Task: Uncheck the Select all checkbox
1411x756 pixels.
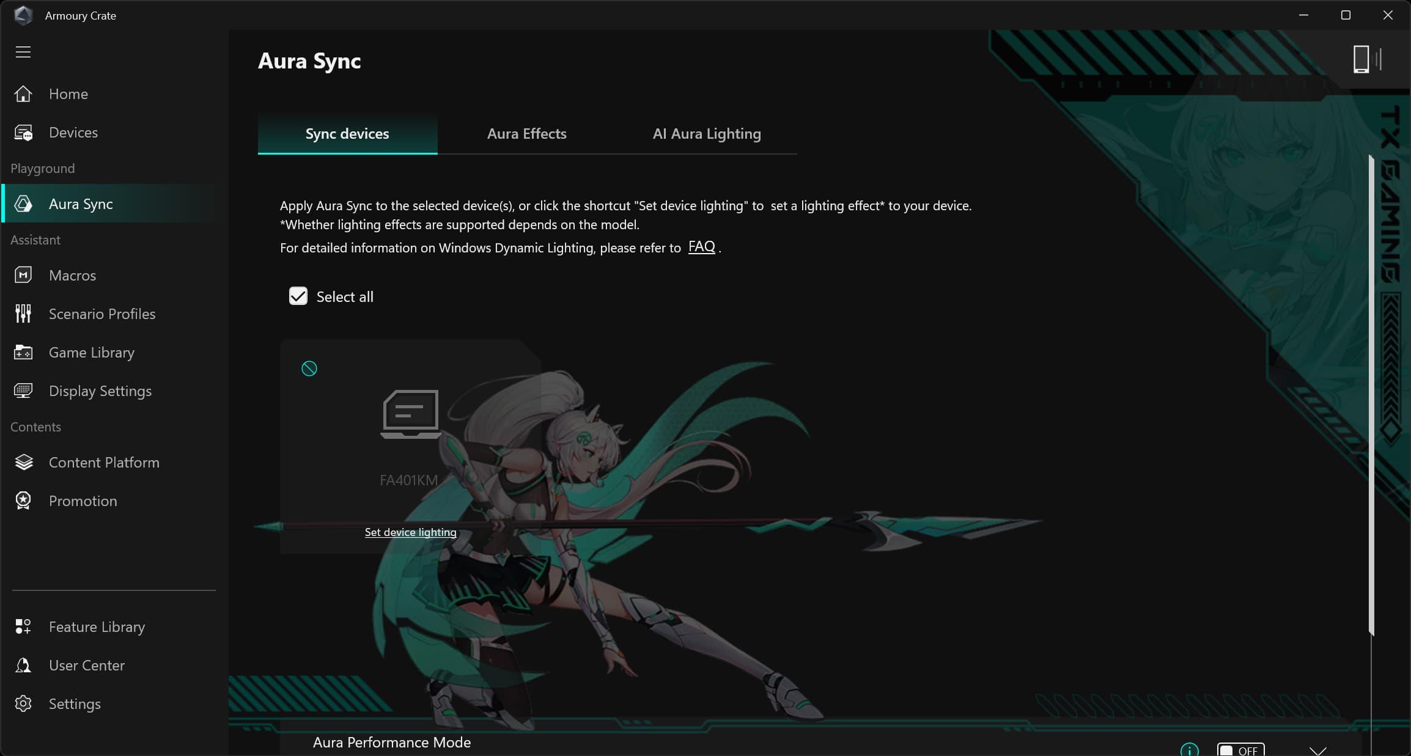Action: (x=298, y=296)
